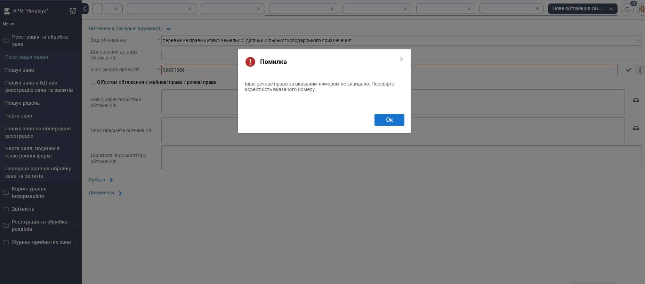The image size is (645, 284).
Task: Expand Звітність chevron
Action: [77, 209]
